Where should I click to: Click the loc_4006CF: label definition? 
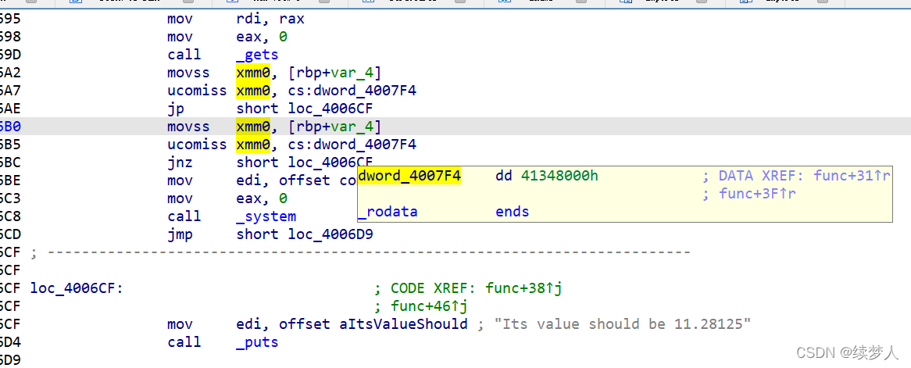pyautogui.click(x=77, y=288)
